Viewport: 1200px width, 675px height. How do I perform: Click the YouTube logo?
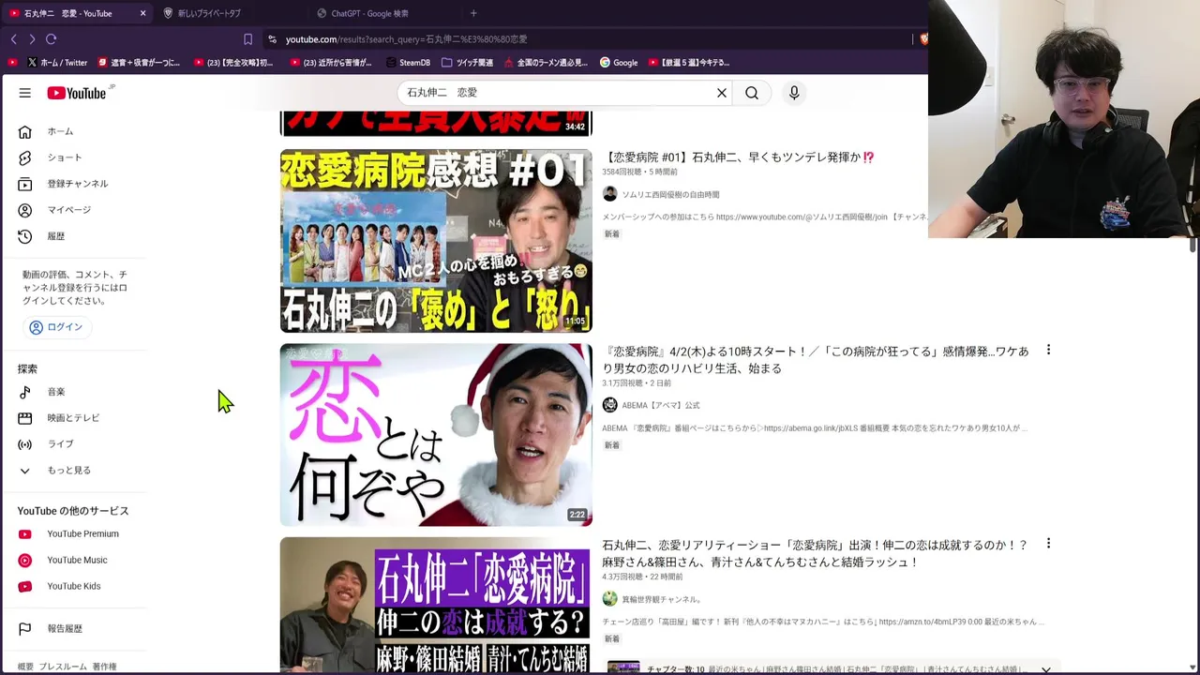[79, 93]
